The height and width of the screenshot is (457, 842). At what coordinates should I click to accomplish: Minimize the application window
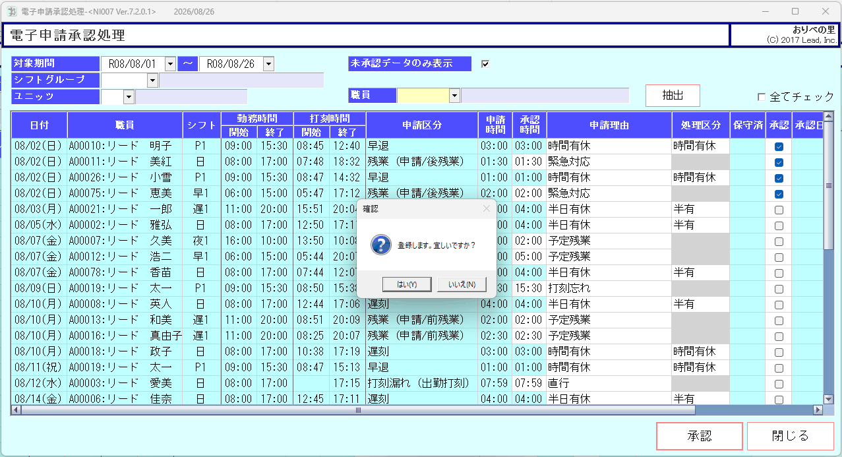click(766, 11)
